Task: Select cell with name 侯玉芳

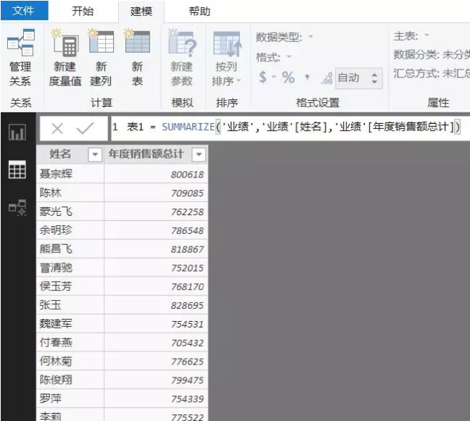Action: click(70, 286)
